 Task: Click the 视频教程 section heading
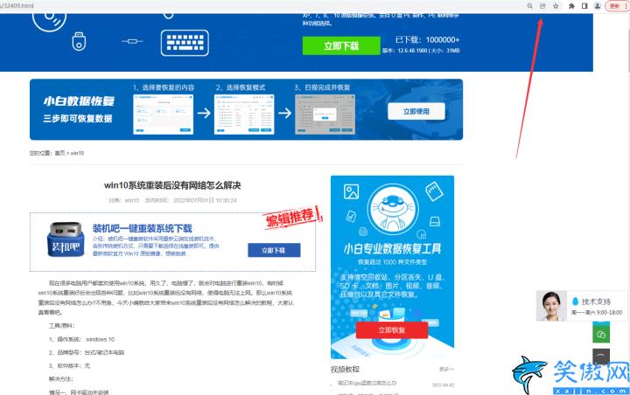[345, 369]
